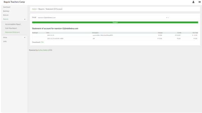Select Accommodation Report submenu item
The height and width of the screenshot is (113, 202).
tap(13, 24)
